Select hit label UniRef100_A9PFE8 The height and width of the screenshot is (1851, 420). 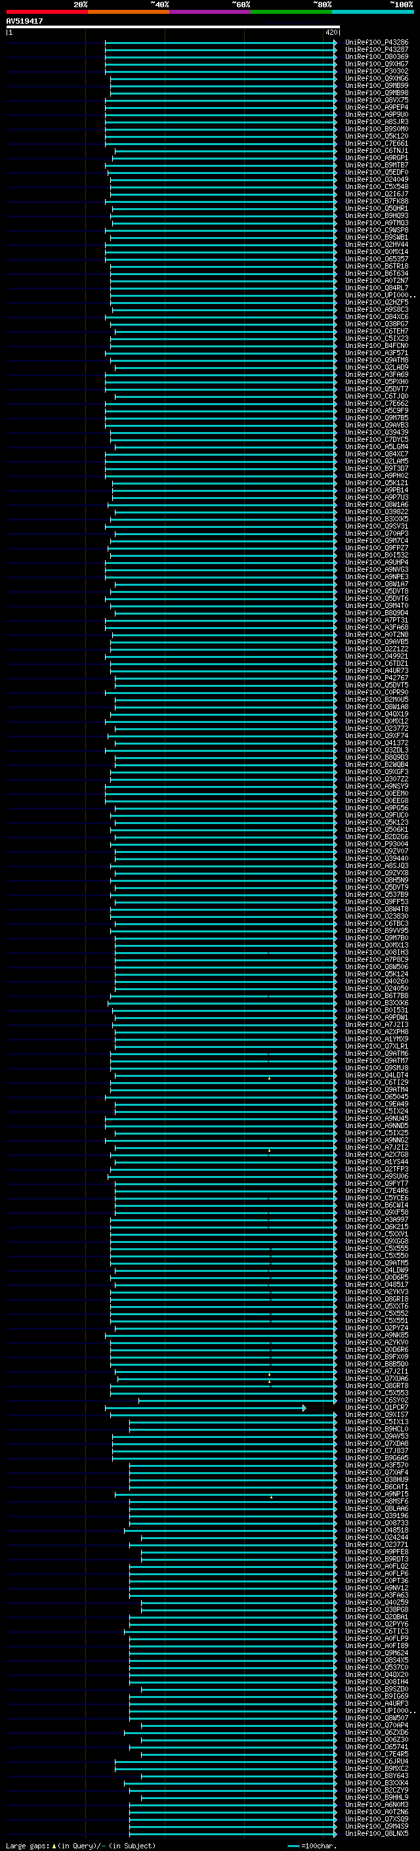pyautogui.click(x=377, y=1552)
